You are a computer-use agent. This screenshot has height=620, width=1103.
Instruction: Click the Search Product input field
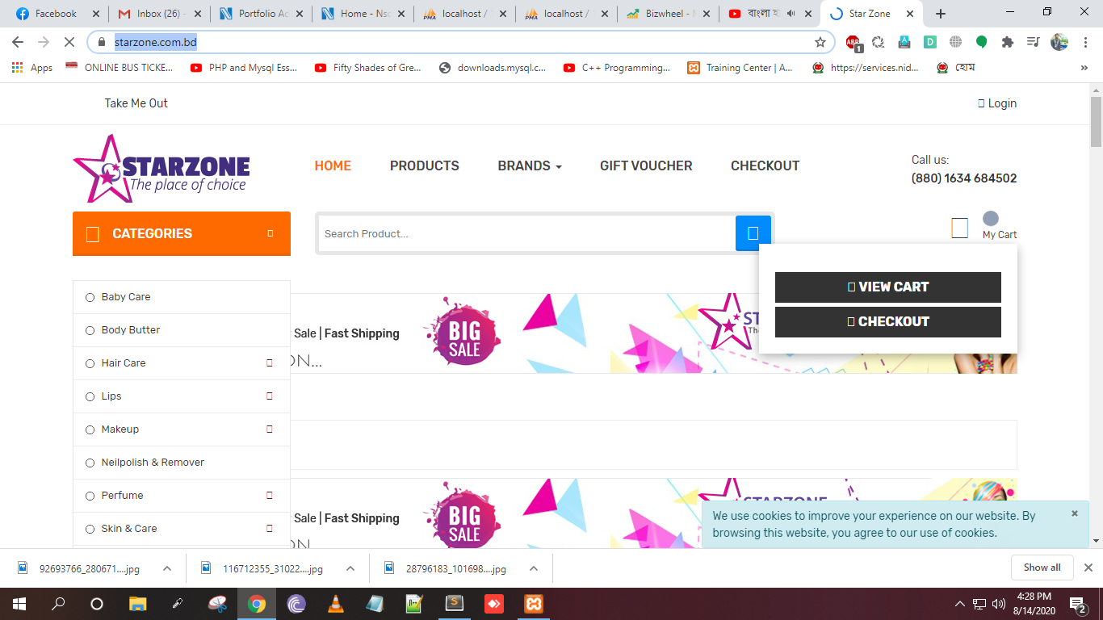tap(528, 233)
